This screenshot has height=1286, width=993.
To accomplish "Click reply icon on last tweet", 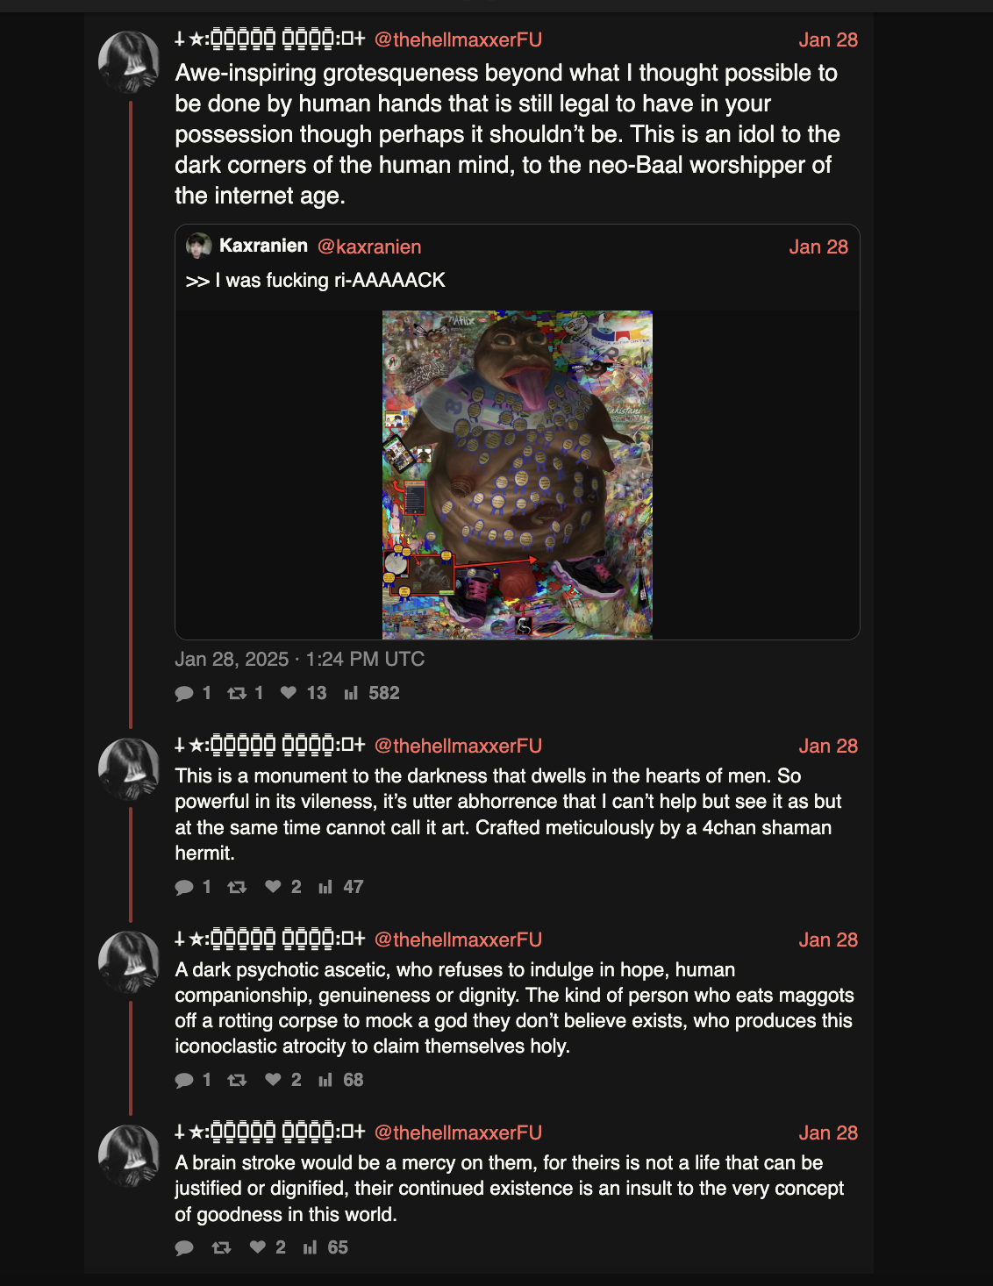I will (184, 1248).
